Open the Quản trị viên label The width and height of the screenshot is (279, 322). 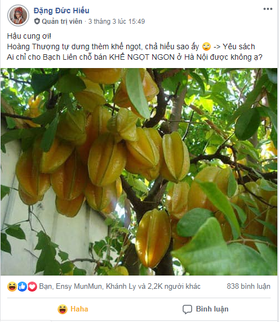point(62,21)
